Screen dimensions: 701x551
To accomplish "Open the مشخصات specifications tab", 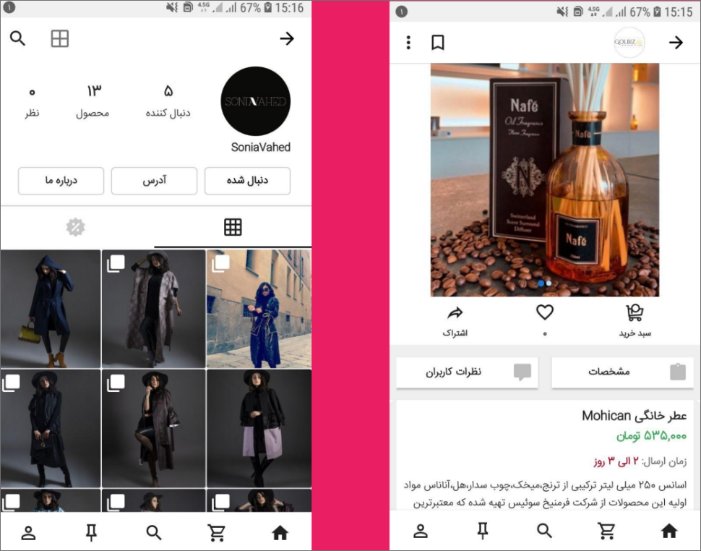I will [622, 372].
